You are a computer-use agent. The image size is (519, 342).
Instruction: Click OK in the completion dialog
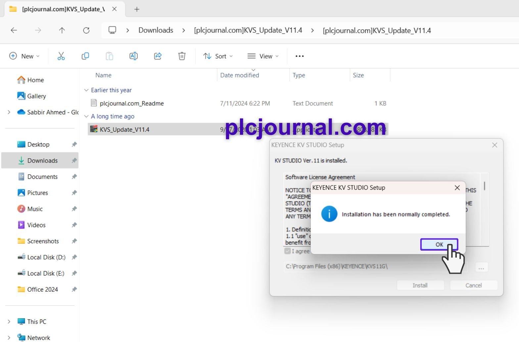tap(439, 244)
